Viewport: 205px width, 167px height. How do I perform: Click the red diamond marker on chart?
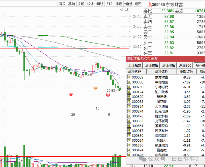click(x=71, y=95)
